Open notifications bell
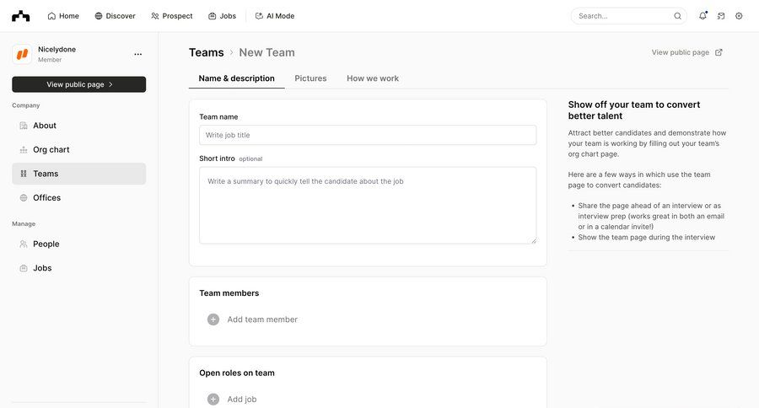The width and height of the screenshot is (759, 408). [x=702, y=16]
